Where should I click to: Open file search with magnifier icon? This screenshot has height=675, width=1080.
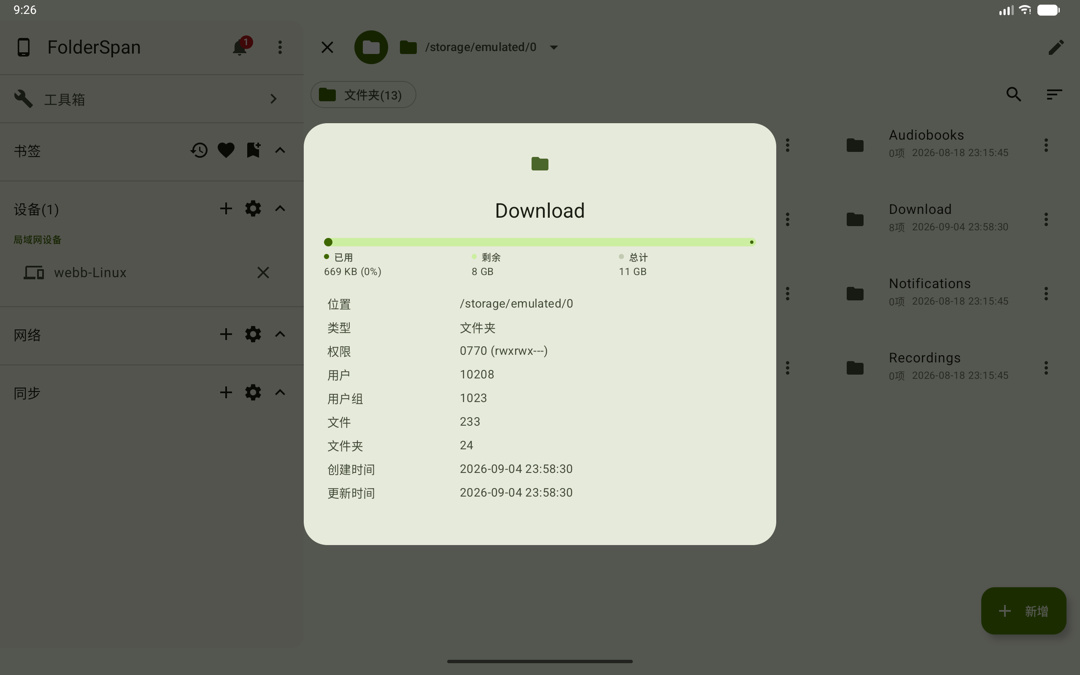(x=1014, y=94)
